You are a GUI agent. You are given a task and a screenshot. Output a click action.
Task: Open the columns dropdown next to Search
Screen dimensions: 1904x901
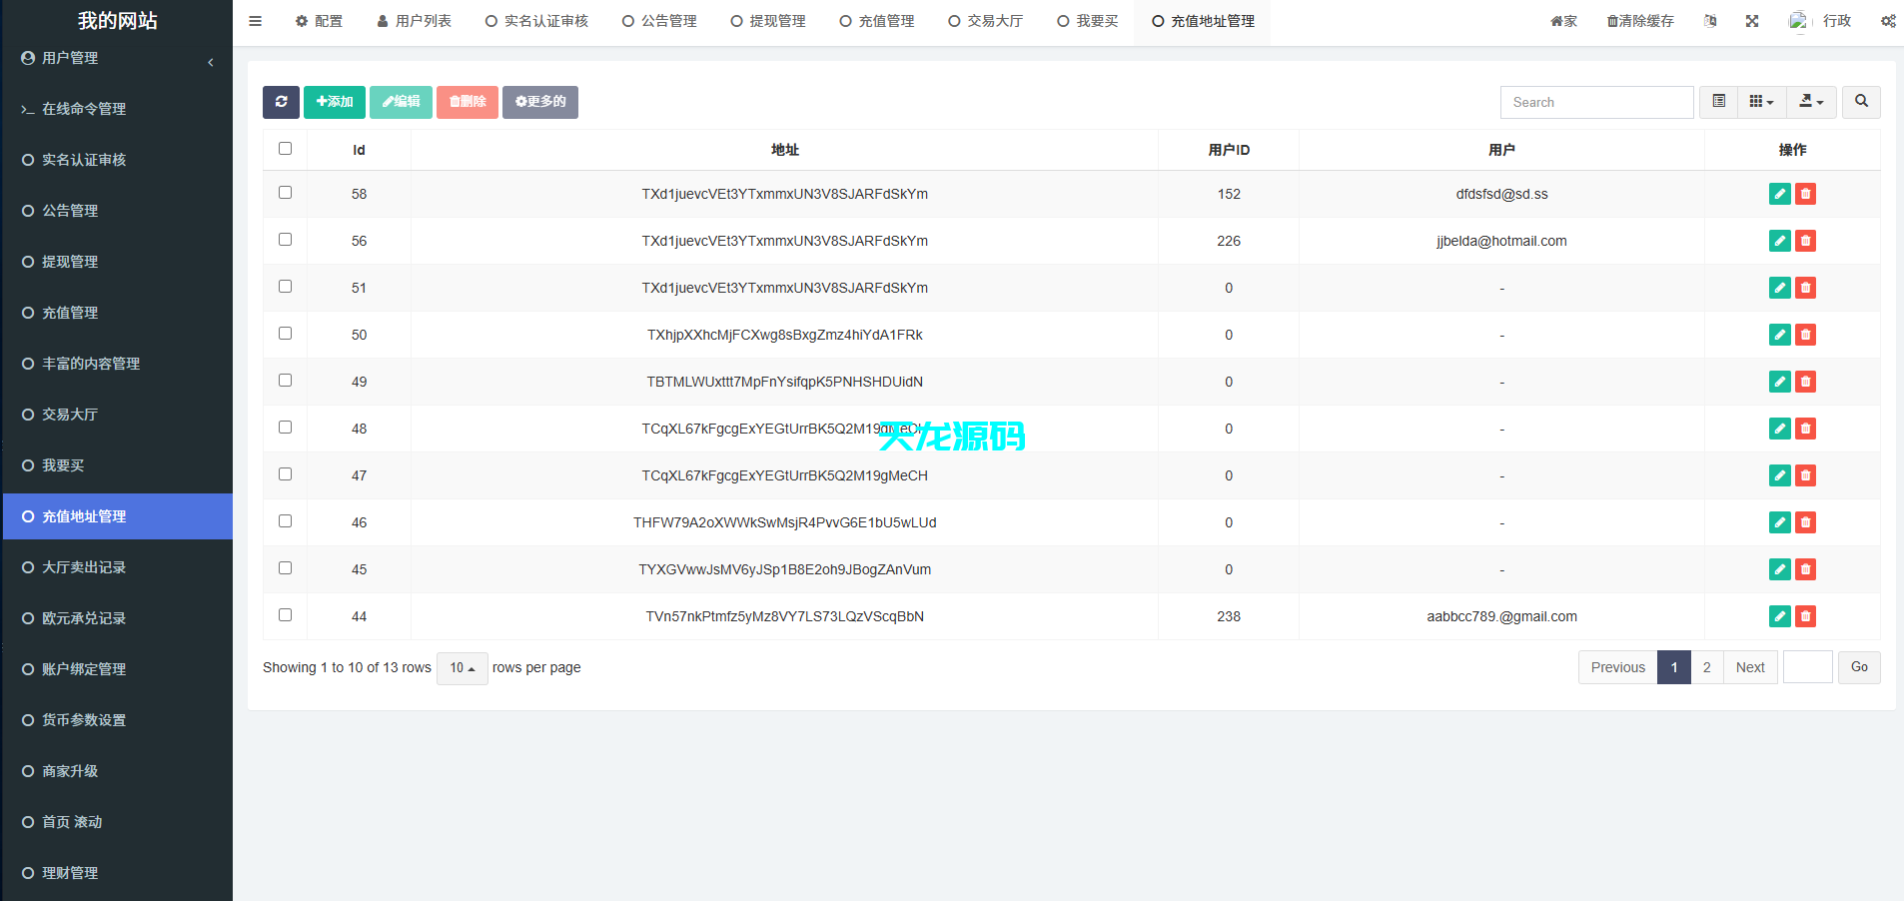pos(1760,102)
